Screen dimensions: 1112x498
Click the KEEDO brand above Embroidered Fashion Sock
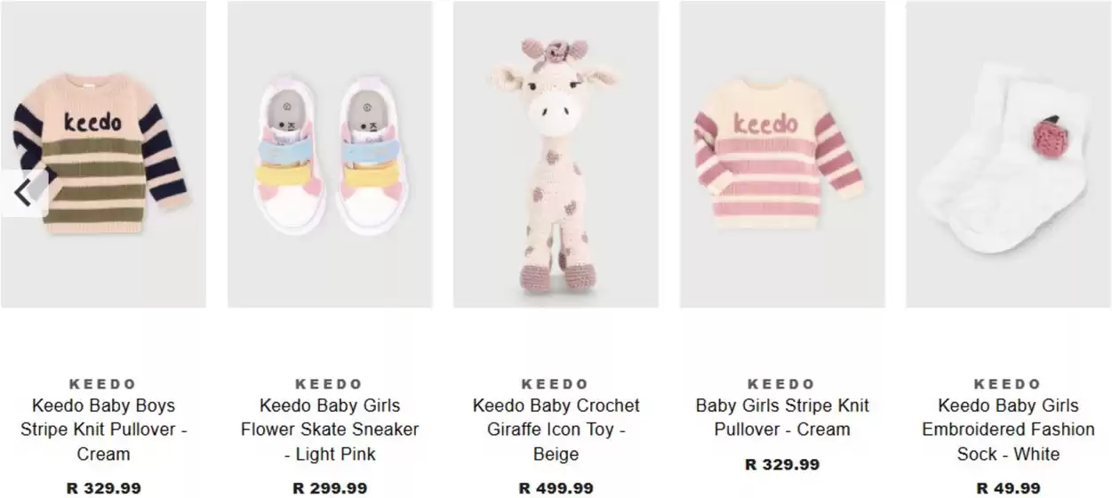(x=1007, y=384)
